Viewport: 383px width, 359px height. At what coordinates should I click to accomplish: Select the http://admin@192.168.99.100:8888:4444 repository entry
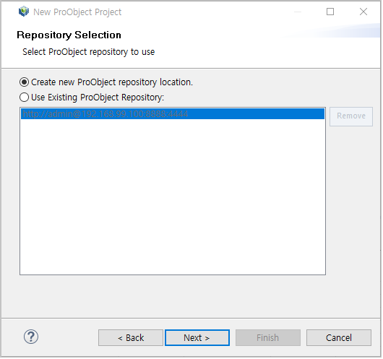tap(173, 114)
